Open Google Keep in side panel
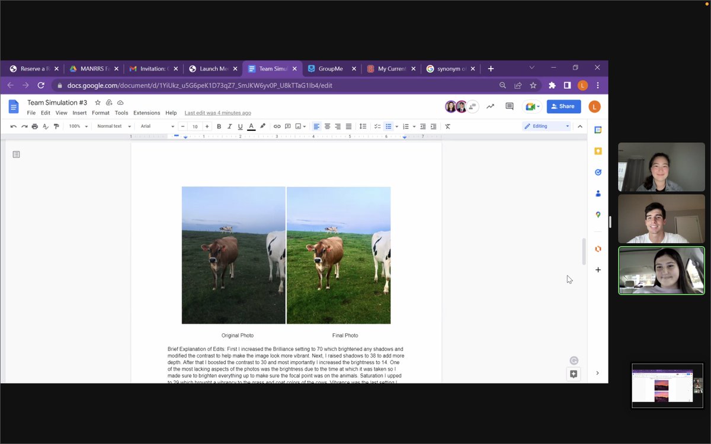Viewport: 711px width, 444px height. point(598,151)
